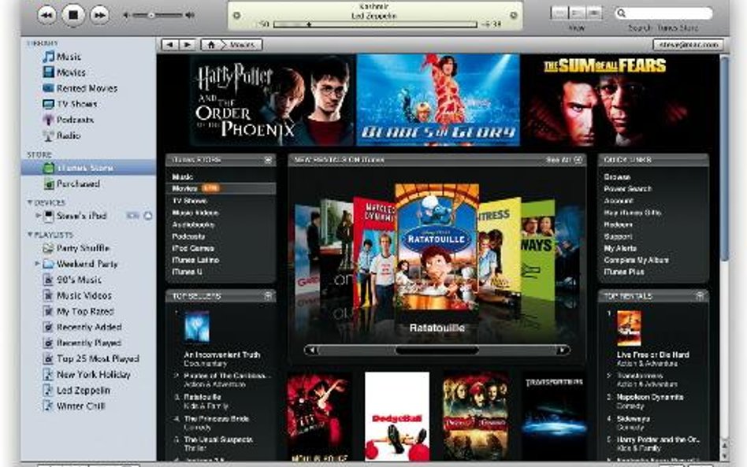Screen dimensions: 747x467
Task: Click the carousel left scroll arrow
Action: tap(311, 350)
